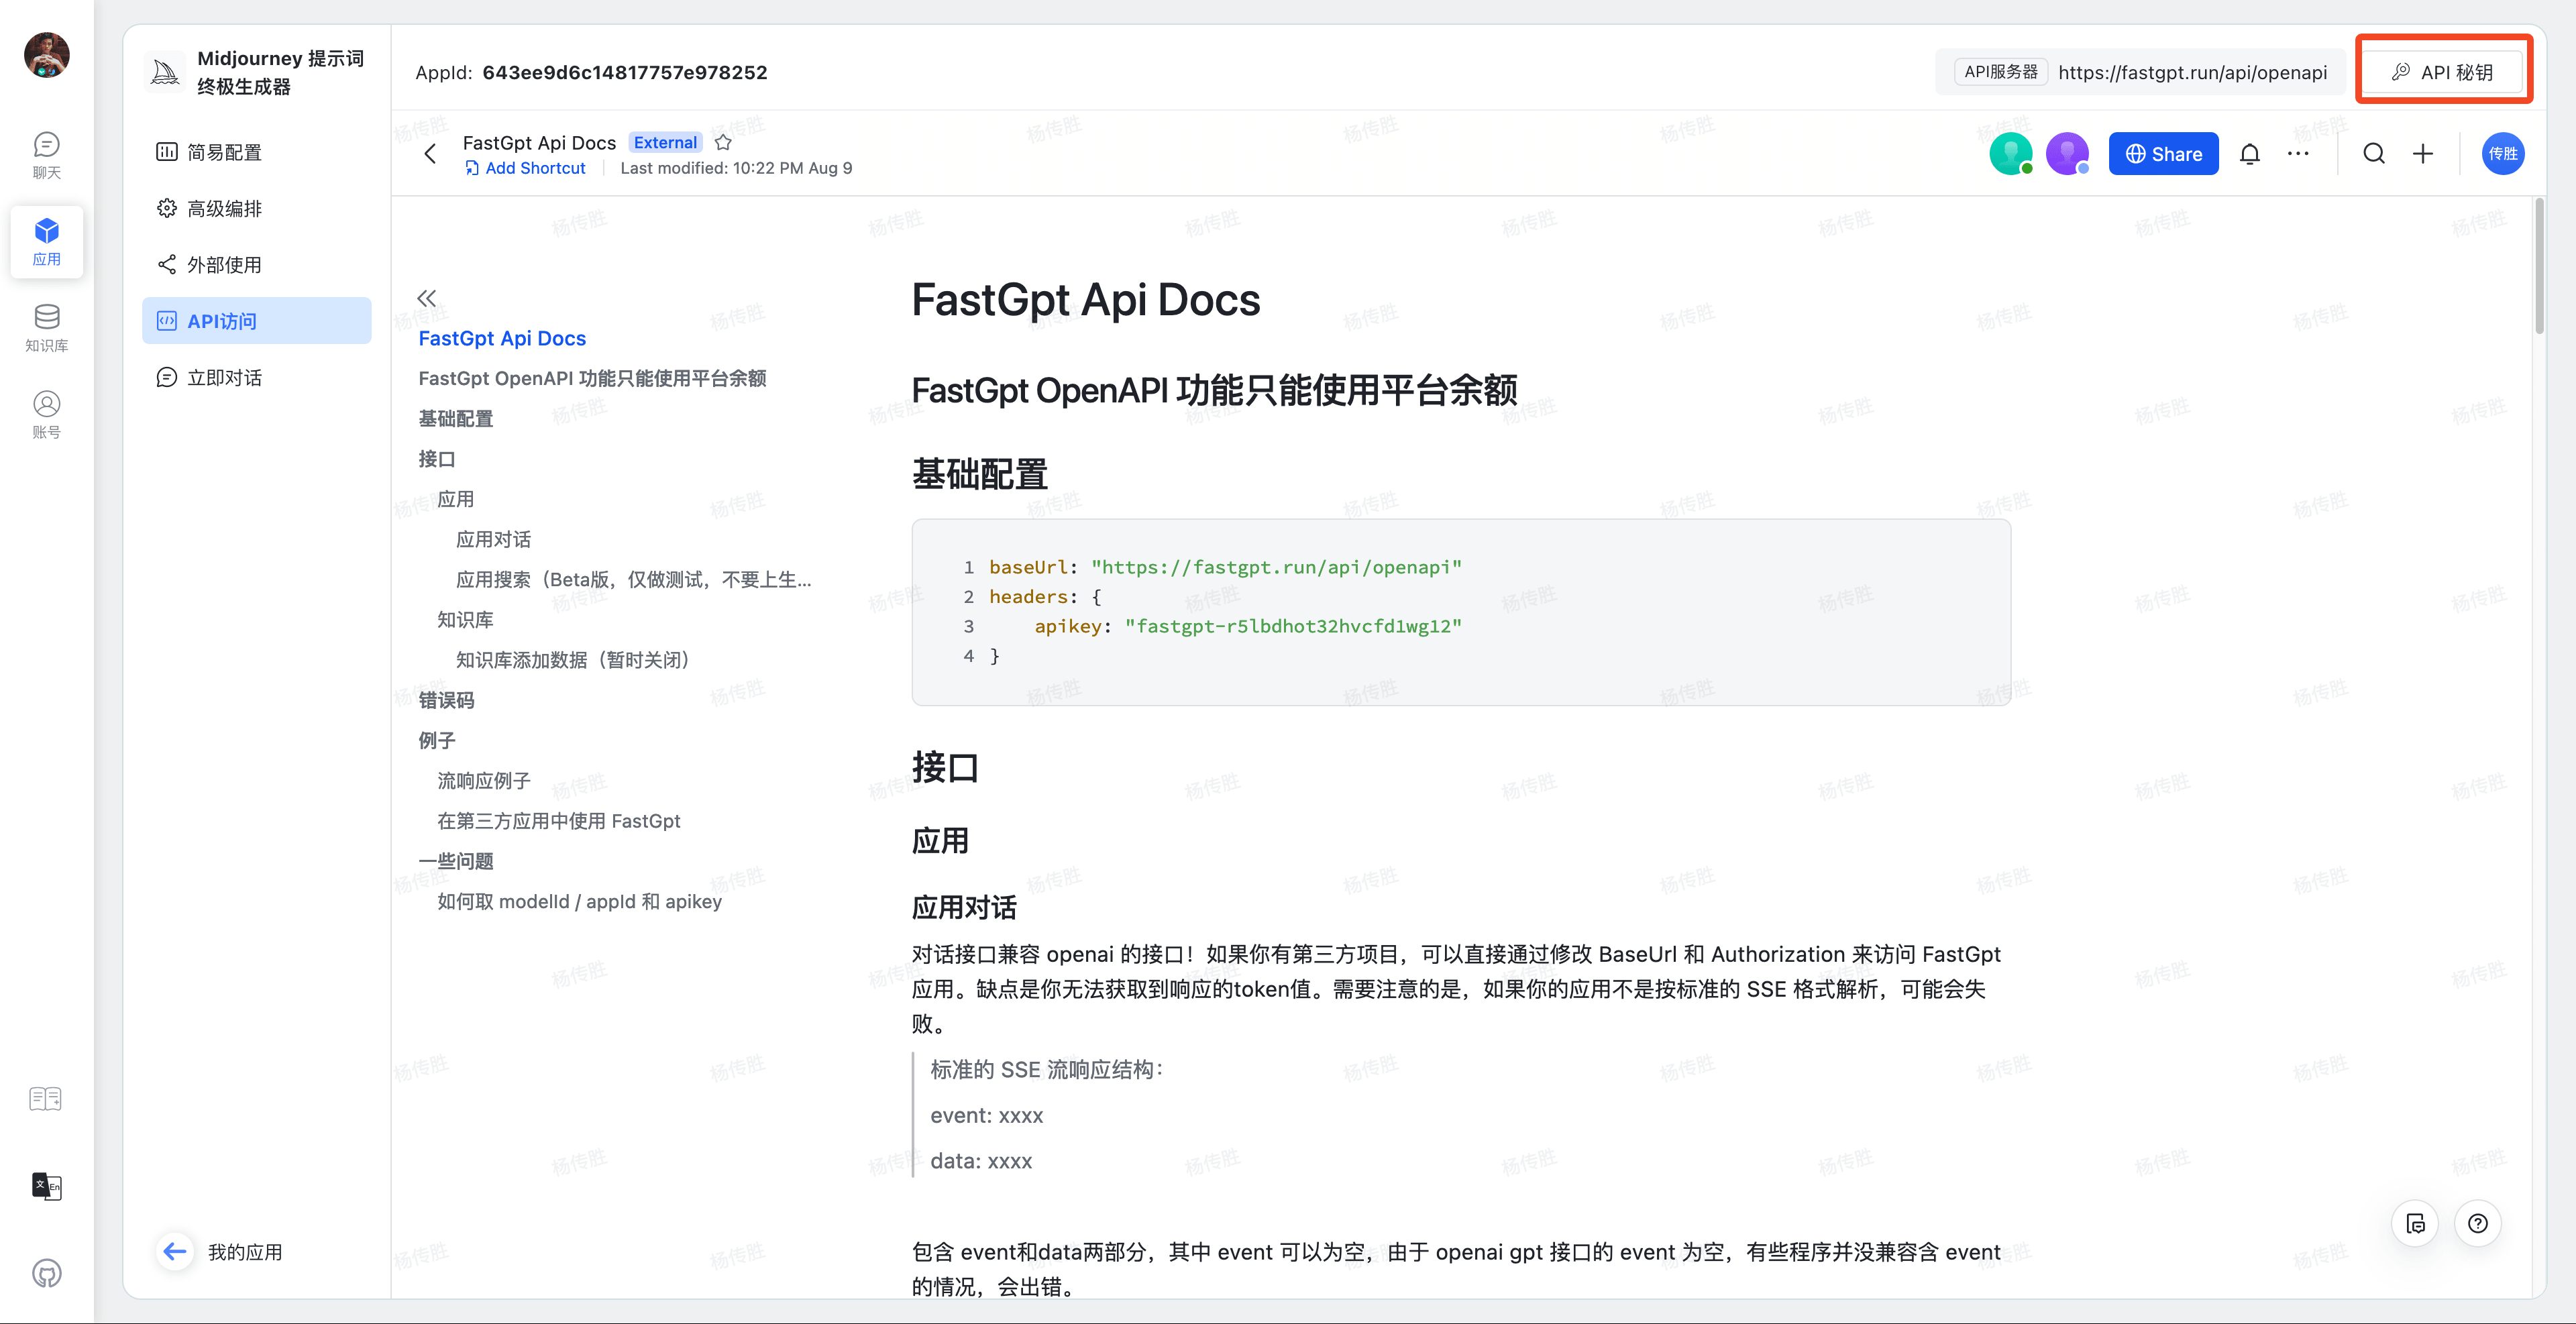Image resolution: width=2576 pixels, height=1324 pixels.
Task: Click the blue Share button
Action: tap(2163, 154)
